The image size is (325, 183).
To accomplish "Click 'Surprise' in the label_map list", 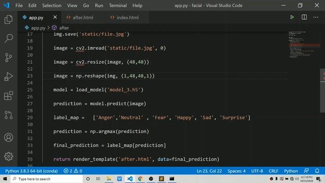I will 234,117.
